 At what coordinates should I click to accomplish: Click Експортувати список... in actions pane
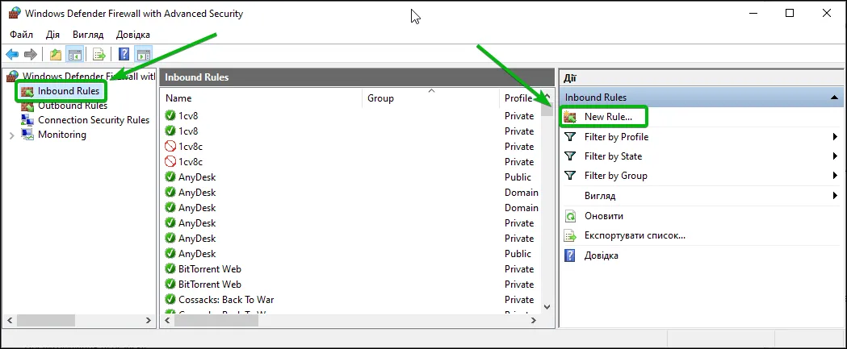tap(634, 235)
